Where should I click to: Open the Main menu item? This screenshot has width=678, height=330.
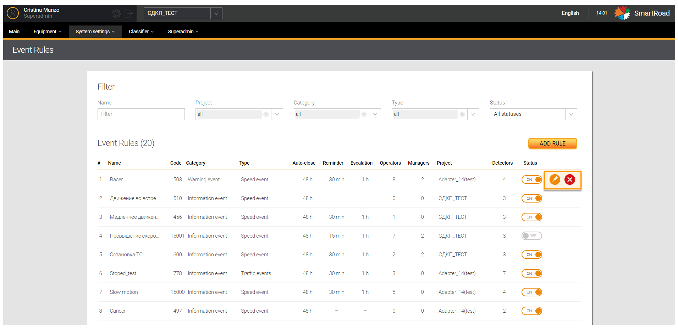pos(14,32)
